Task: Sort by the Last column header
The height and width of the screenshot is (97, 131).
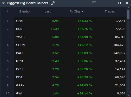Action: coord(48,11)
